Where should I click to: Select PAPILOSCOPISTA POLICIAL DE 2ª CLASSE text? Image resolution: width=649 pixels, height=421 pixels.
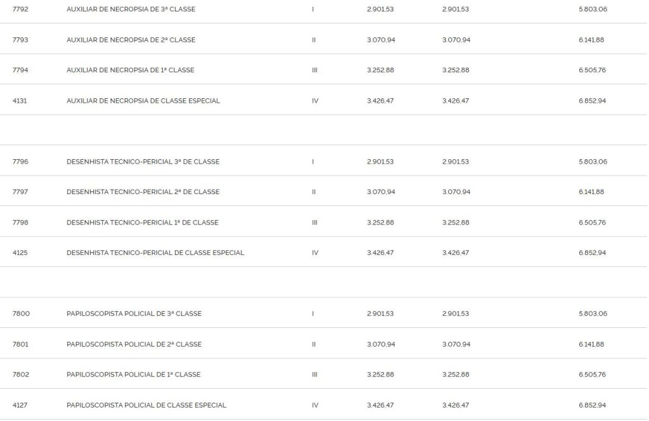click(134, 344)
